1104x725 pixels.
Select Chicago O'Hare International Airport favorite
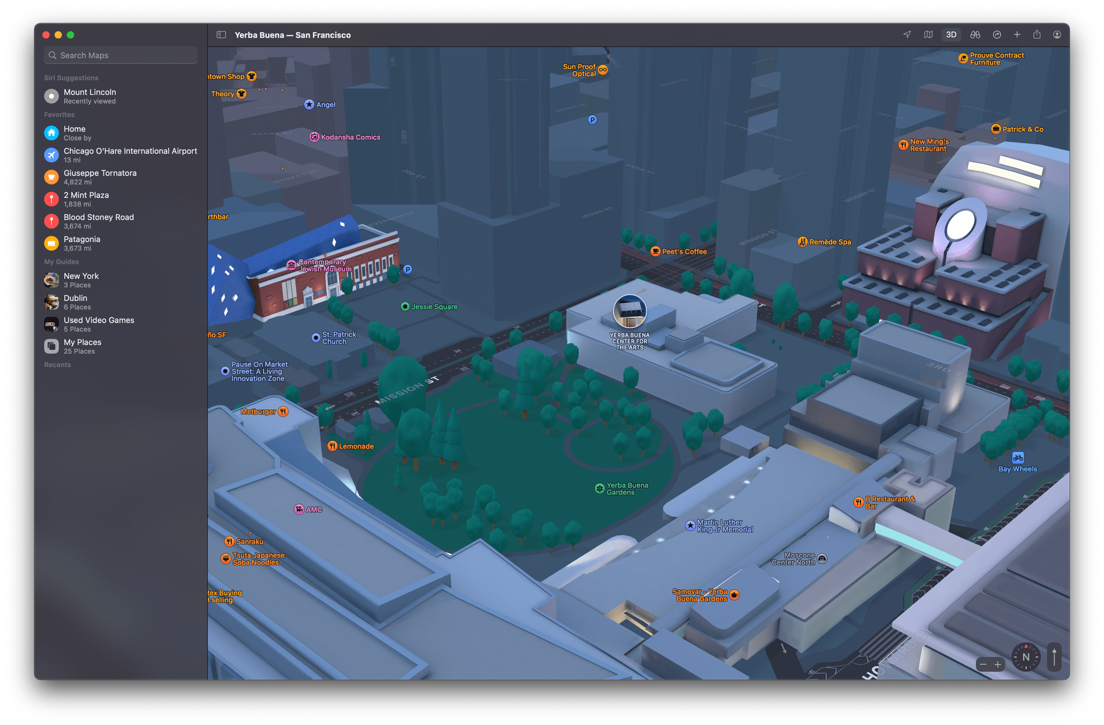click(121, 155)
